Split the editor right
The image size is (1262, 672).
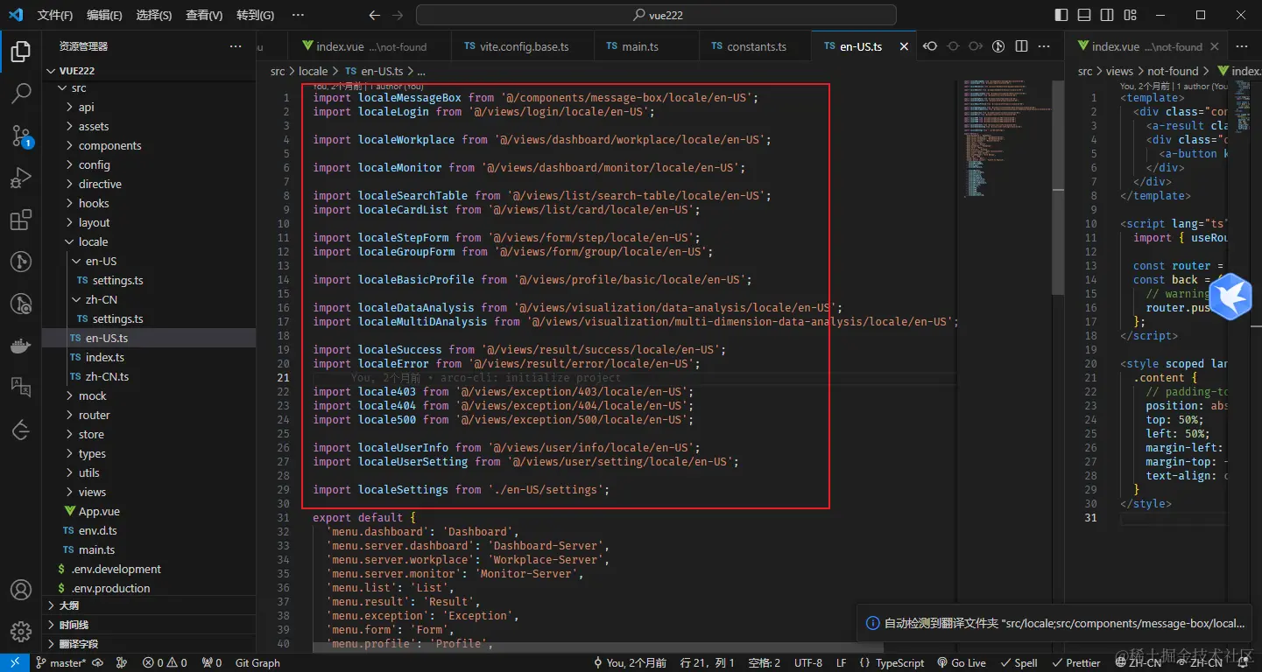(x=1021, y=46)
